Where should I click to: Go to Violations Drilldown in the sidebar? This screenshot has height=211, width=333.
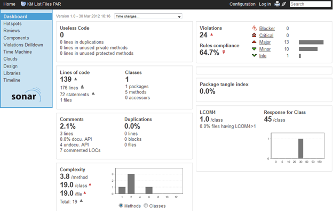(23, 45)
